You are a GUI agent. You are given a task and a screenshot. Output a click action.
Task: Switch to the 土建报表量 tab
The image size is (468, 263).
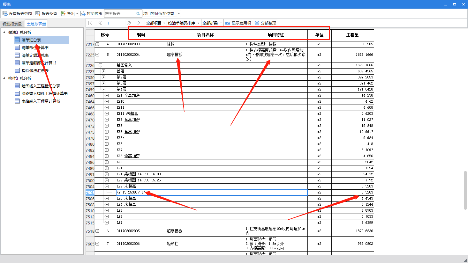pyautogui.click(x=36, y=24)
